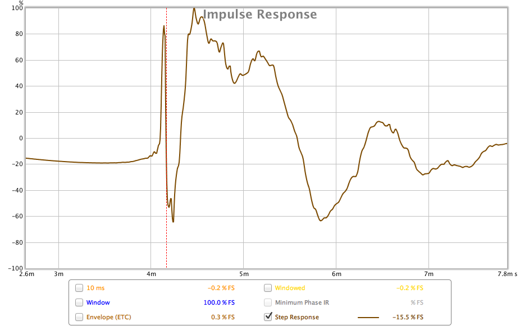Click the '5m' time axis label
This screenshot has width=520, height=326.
coord(244,274)
